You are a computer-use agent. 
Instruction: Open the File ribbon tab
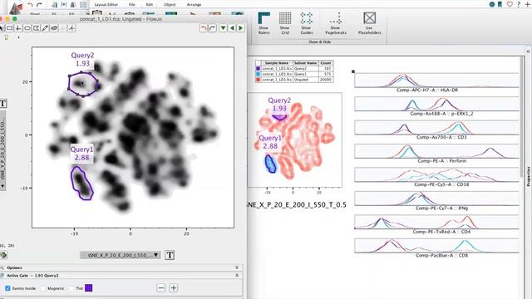pos(132,5)
